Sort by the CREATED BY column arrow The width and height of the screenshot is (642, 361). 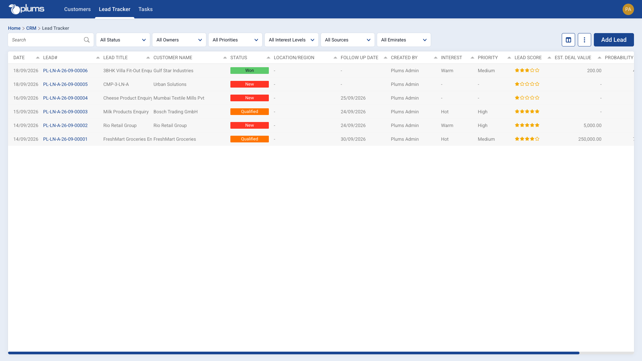point(436,57)
